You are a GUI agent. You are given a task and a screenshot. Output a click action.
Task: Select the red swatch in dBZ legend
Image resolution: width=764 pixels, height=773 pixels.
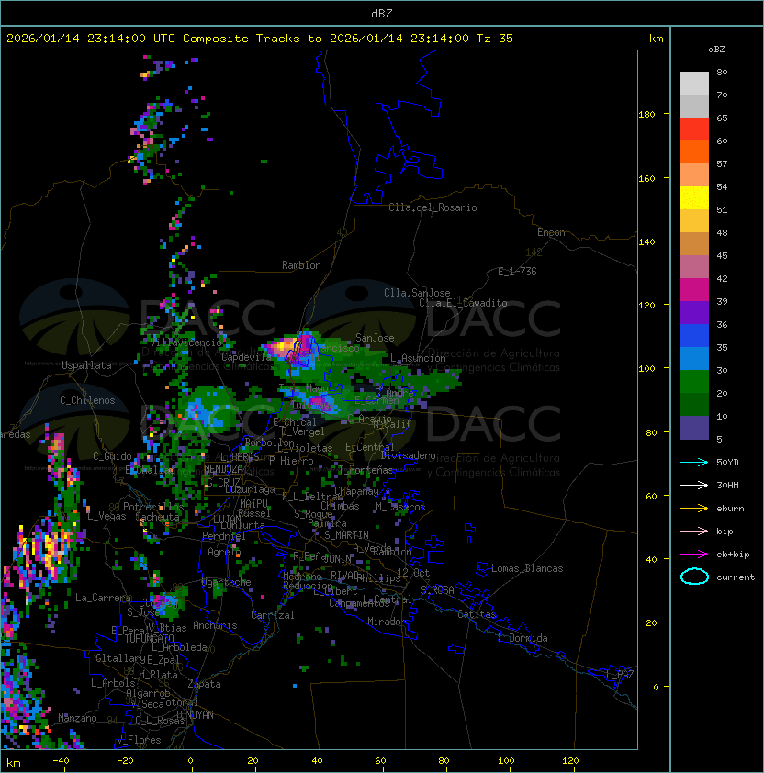(x=694, y=129)
